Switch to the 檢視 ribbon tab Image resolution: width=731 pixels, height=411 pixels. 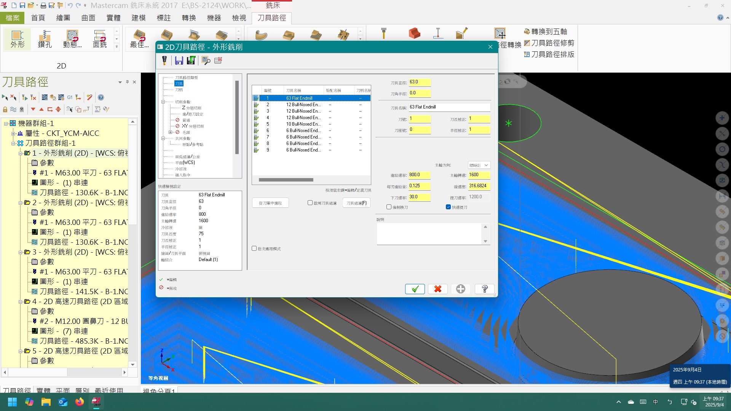(239, 18)
